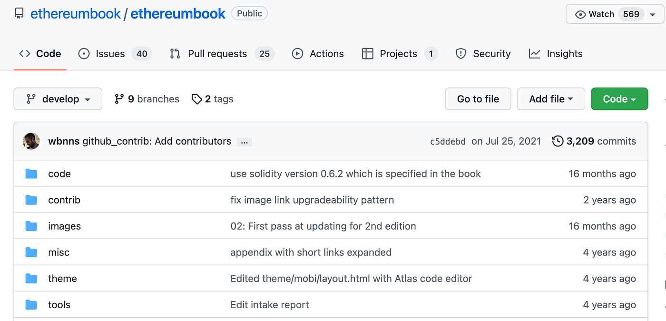Viewport: 666px width, 321px height.
Task: Expand the commit message ellipsis button
Action: coord(245,142)
